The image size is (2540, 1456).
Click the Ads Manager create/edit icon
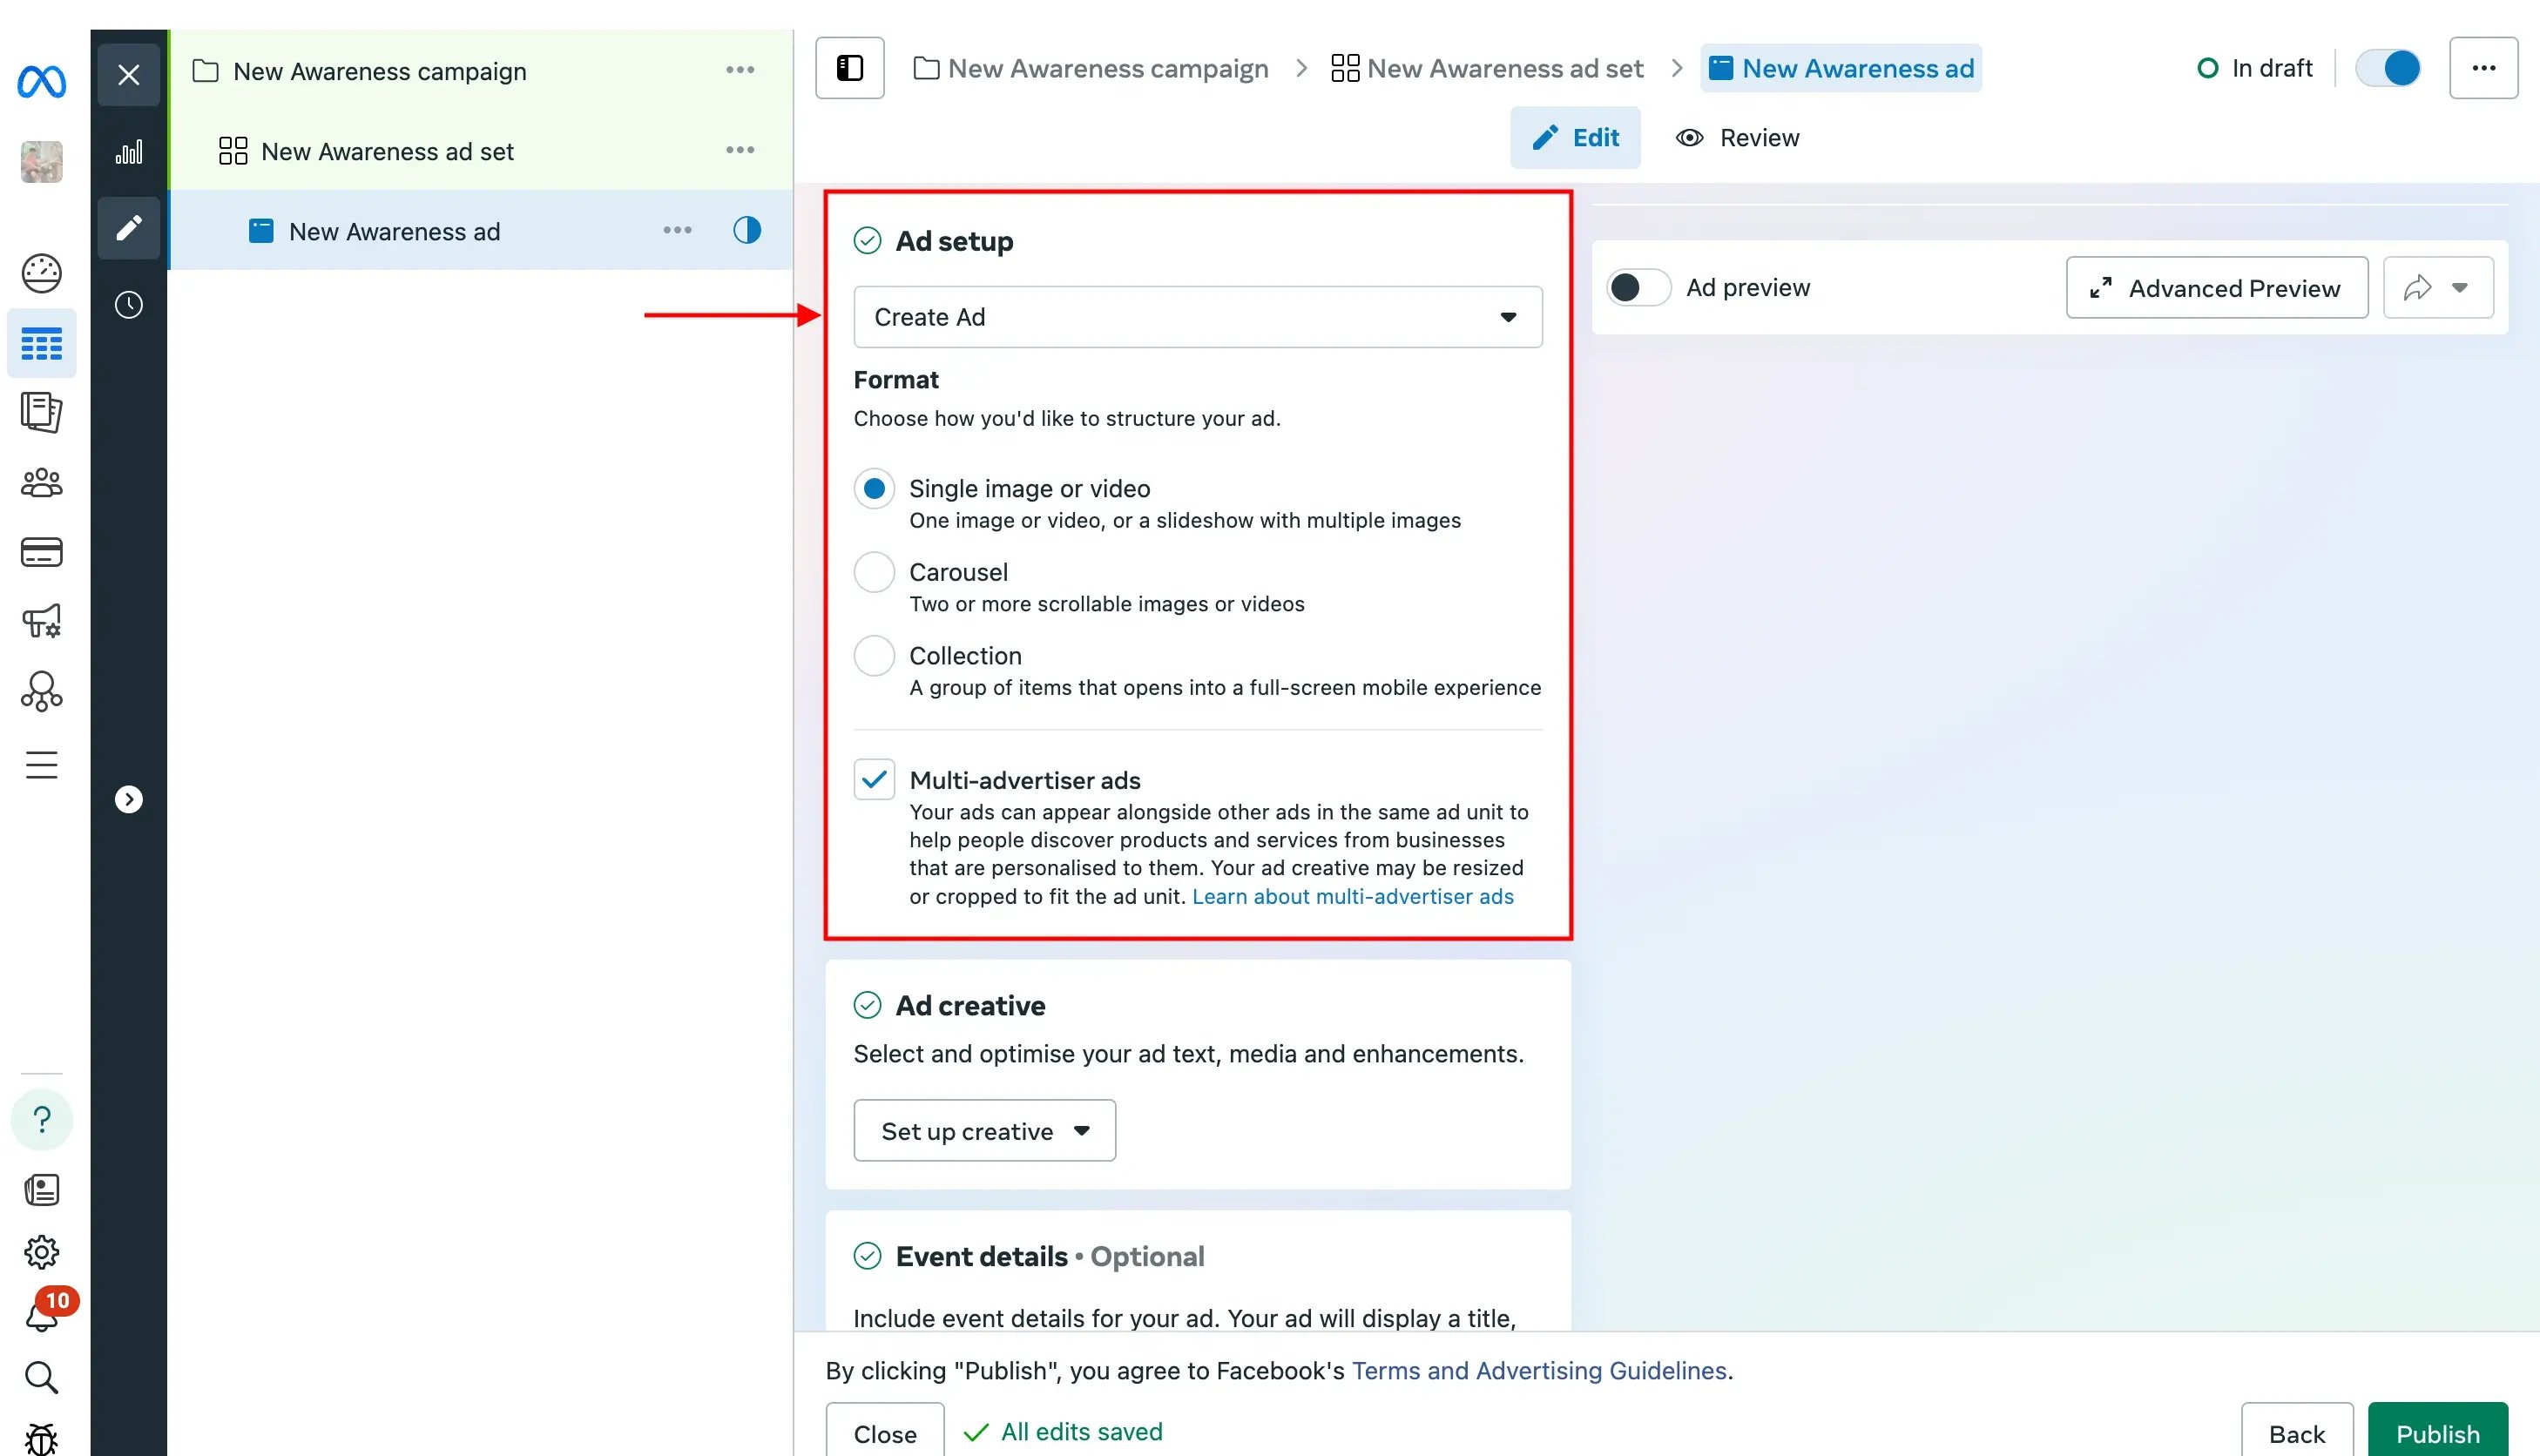coord(129,226)
